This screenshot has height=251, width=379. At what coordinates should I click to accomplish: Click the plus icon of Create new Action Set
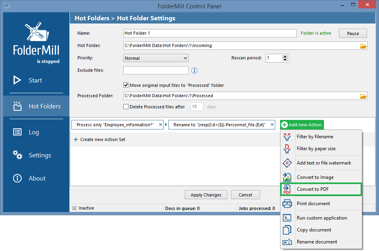coord(76,139)
